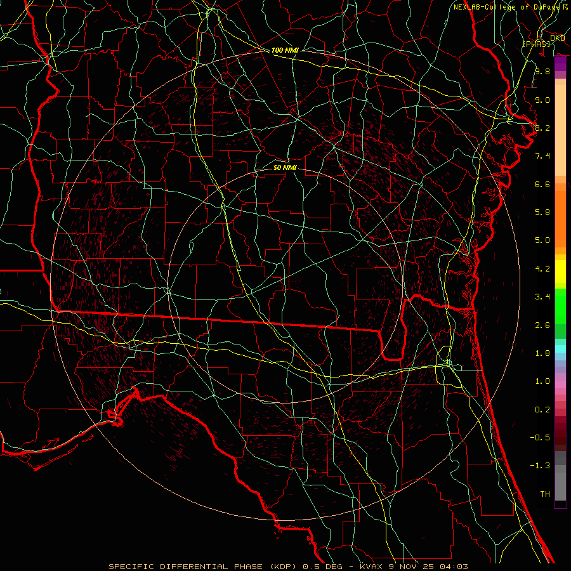Click the Specific Differential Phase (KDP) title

click(204, 566)
